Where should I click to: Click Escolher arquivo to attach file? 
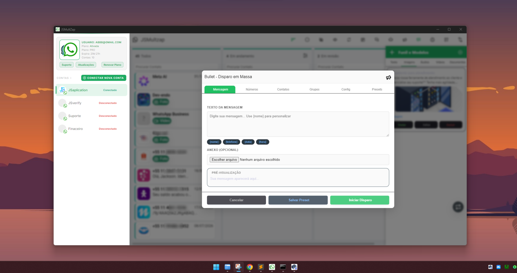224,160
